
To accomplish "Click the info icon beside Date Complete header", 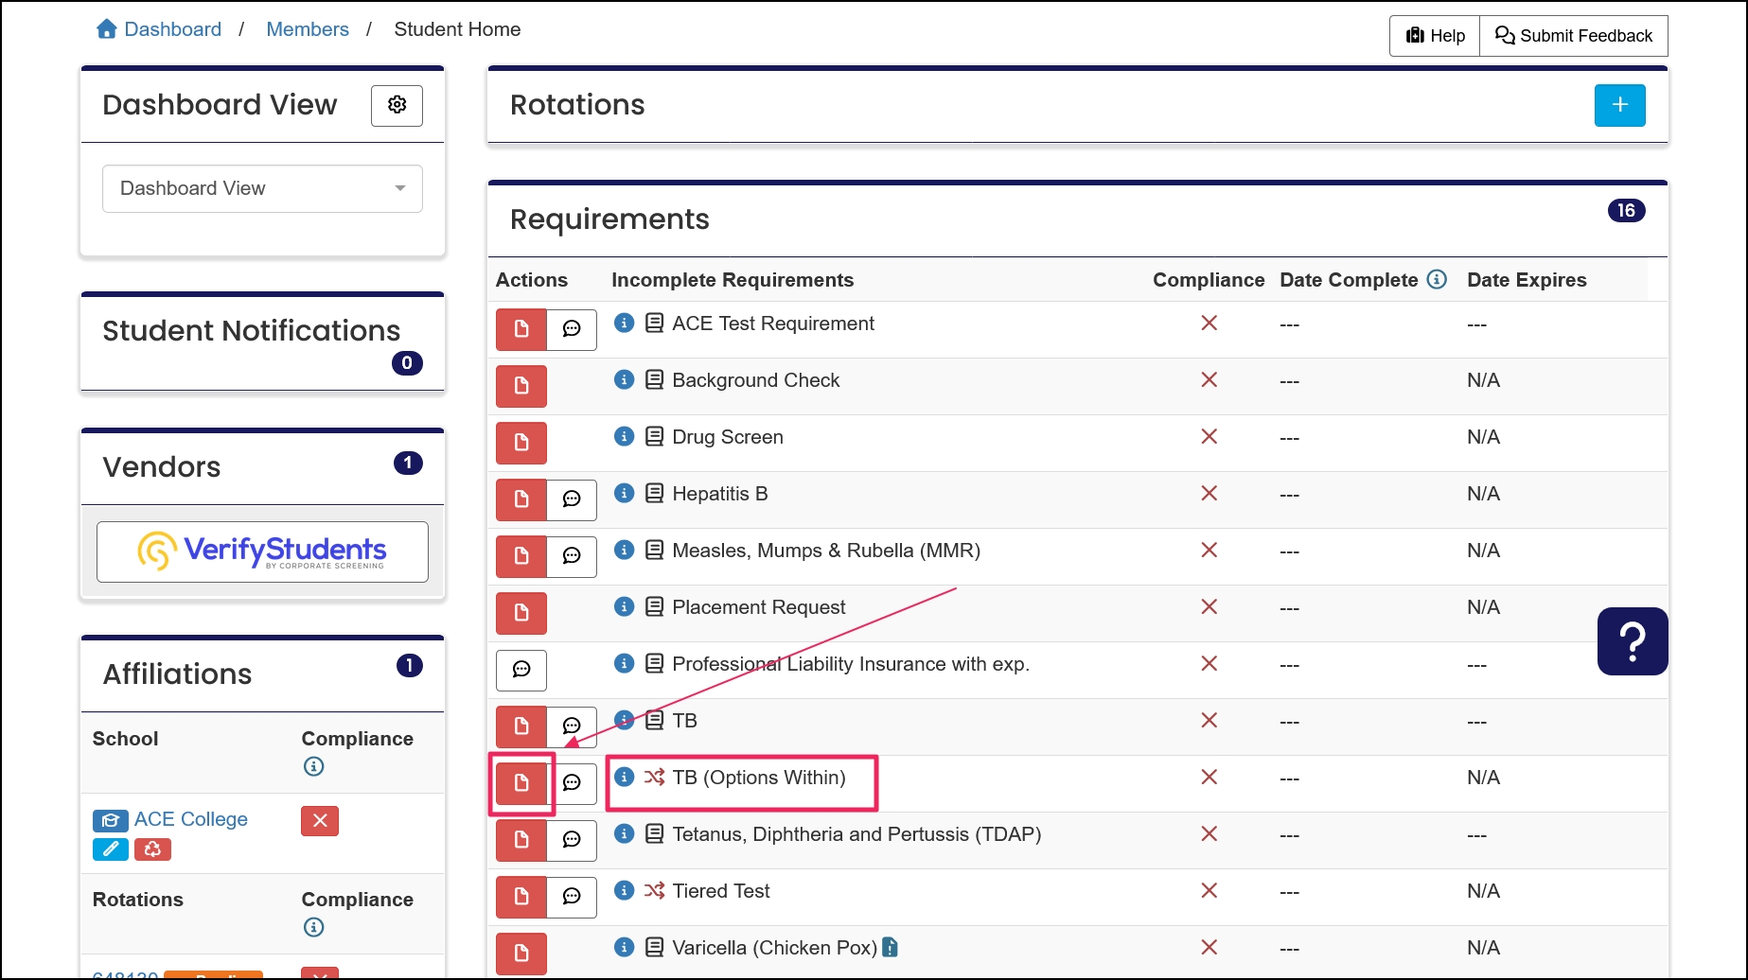I will [x=1438, y=279].
